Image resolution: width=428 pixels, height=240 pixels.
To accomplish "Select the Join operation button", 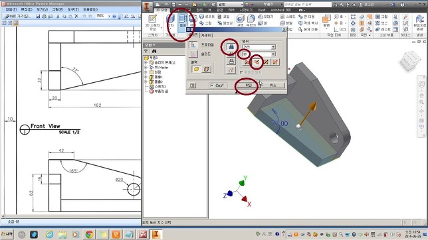I will [231, 47].
